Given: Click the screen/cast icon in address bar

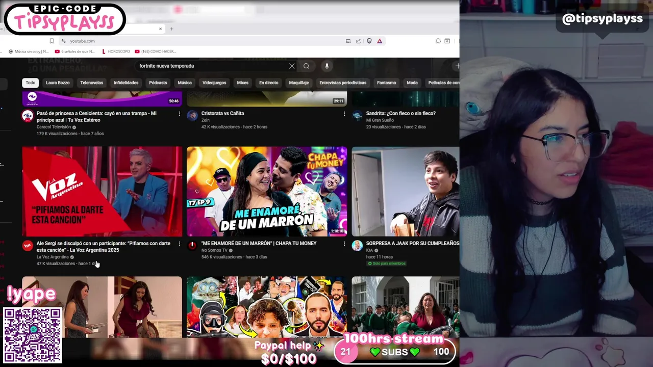Looking at the screenshot, I should coord(348,41).
